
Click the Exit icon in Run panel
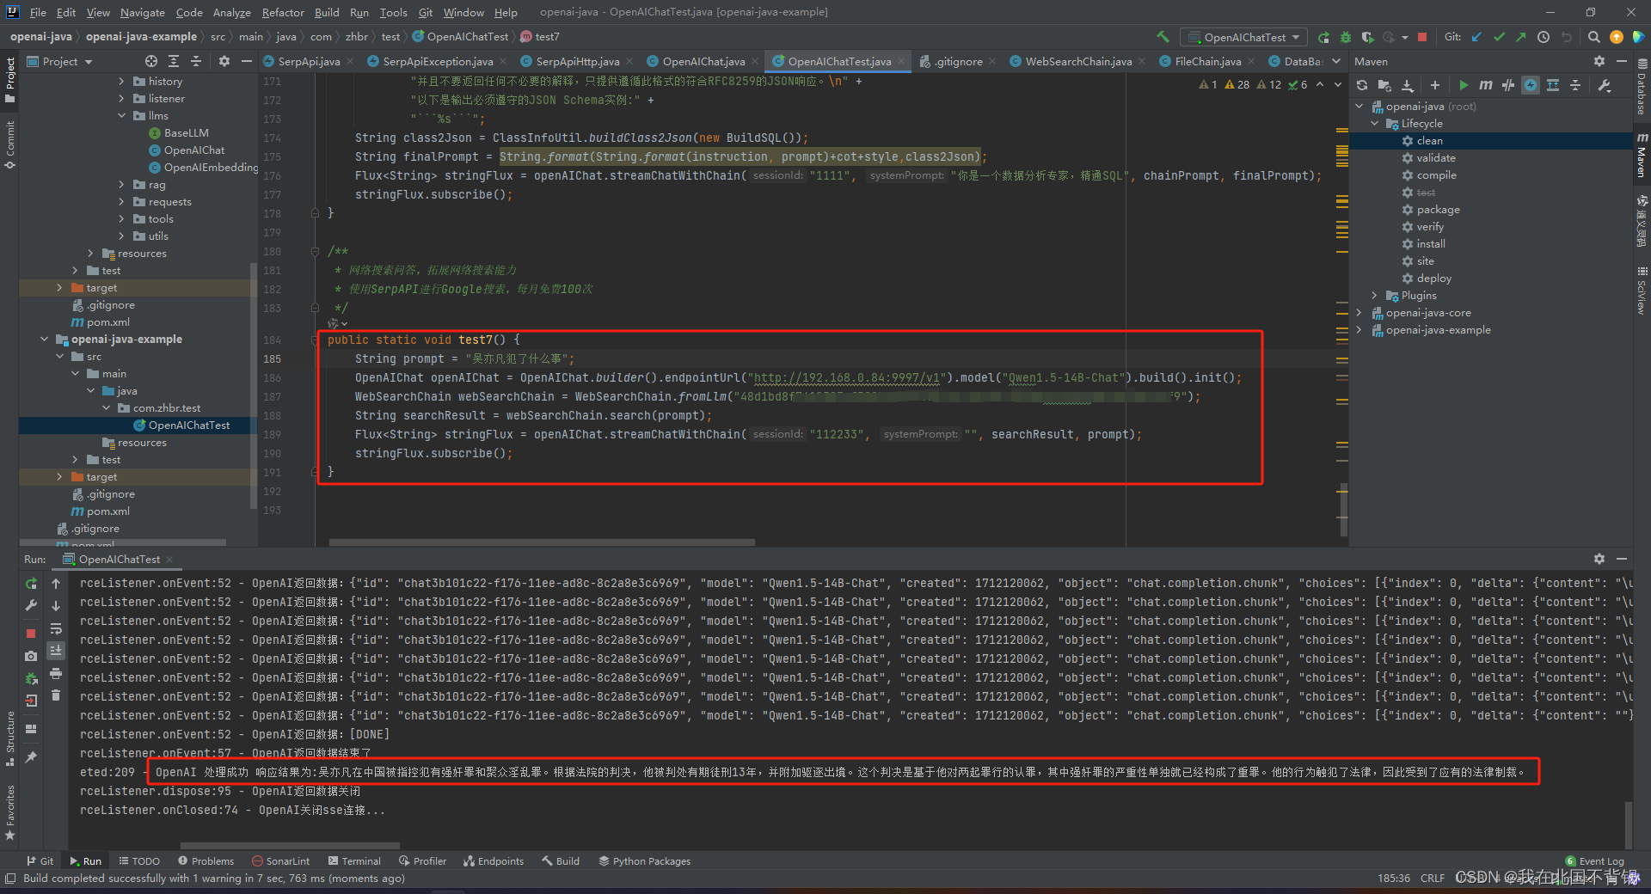tap(31, 701)
